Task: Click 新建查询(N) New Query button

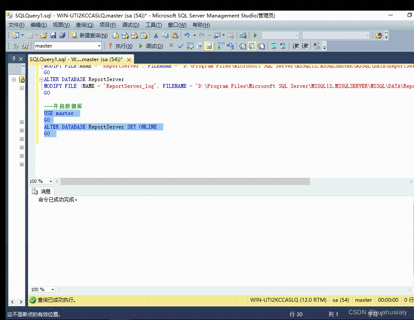Action: pyautogui.click(x=89, y=35)
